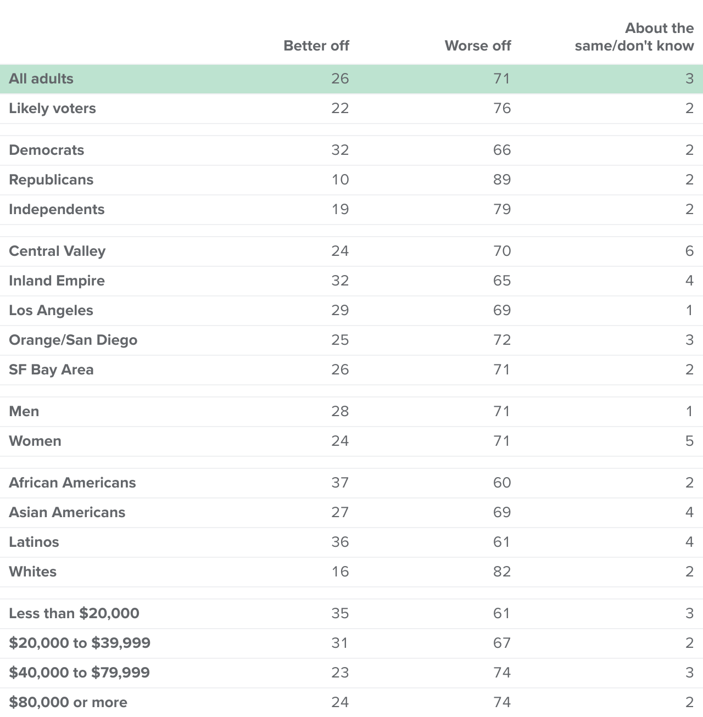Image resolution: width=703 pixels, height=717 pixels.
Task: Click the 'Likely voters' row label
Action: (x=52, y=108)
